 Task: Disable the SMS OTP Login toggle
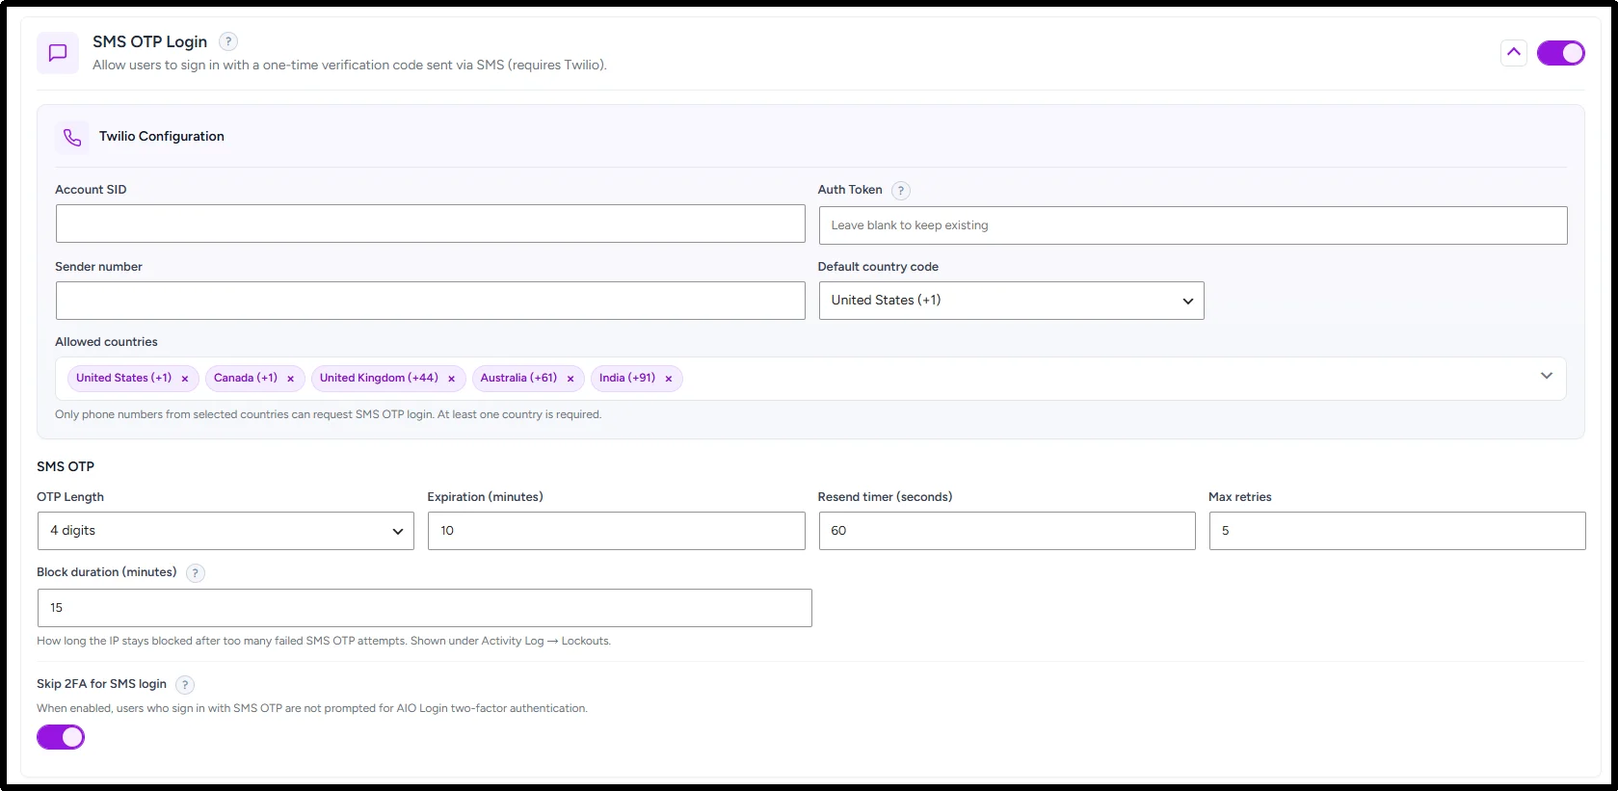[x=1561, y=53]
